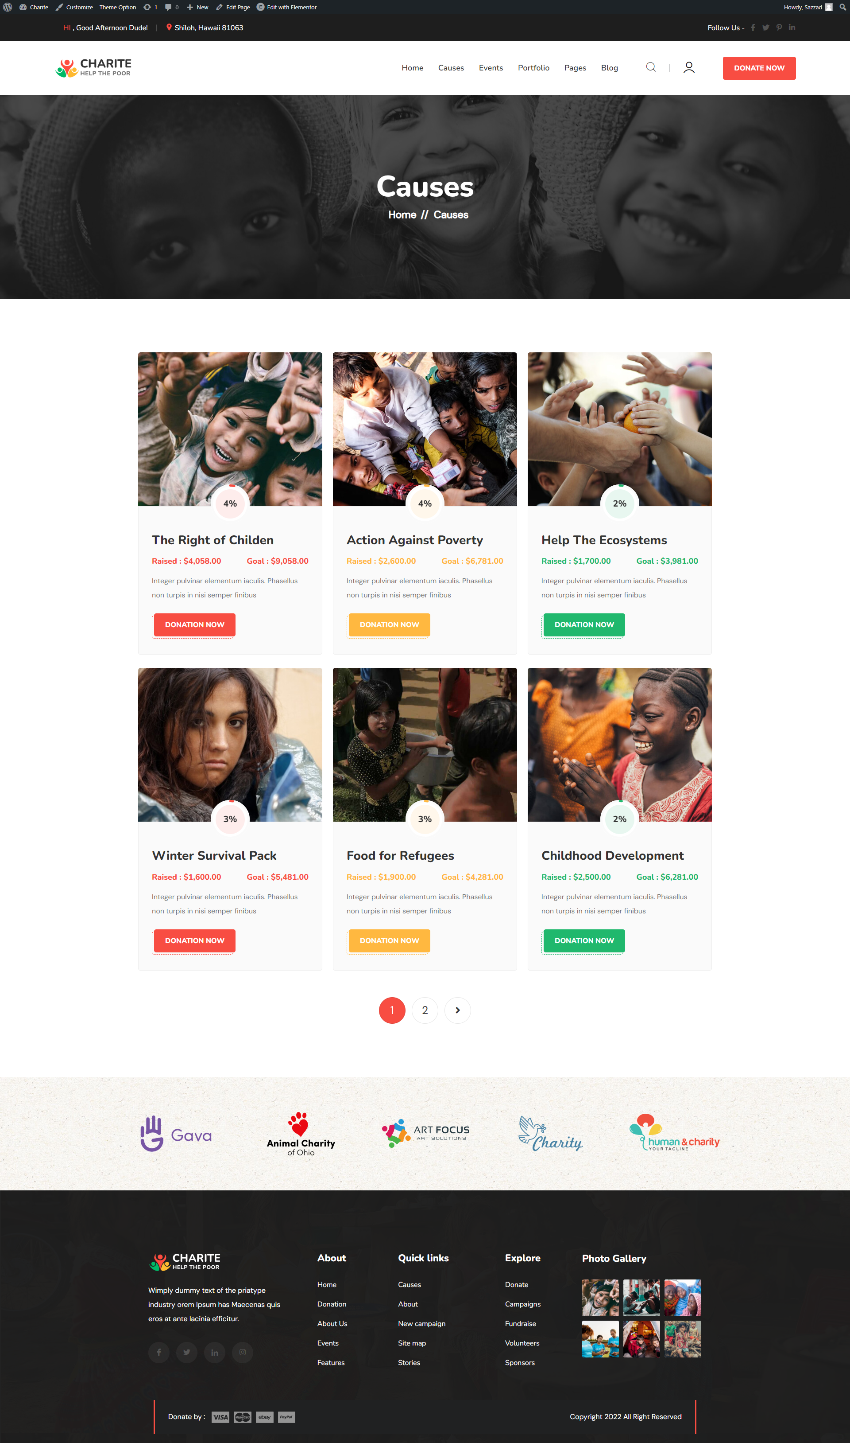Open the Causes navigation menu item
The width and height of the screenshot is (850, 1443).
451,68
